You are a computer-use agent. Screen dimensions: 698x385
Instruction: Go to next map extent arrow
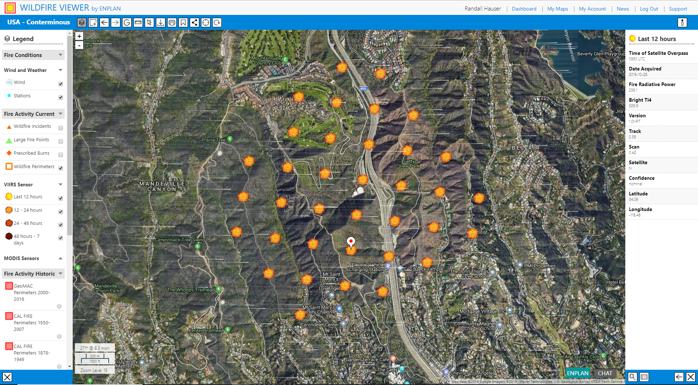click(116, 23)
